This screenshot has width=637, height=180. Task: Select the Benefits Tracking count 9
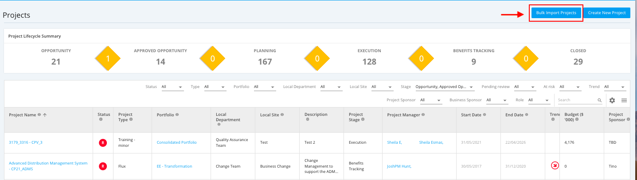(474, 61)
